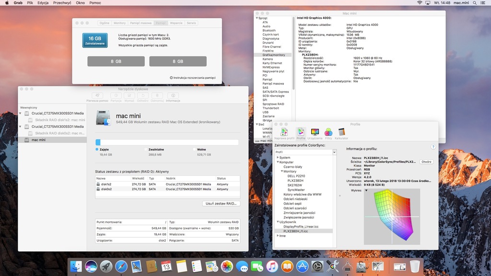
Task: Switch to the Monitory tab in About This Mac
Action: click(x=119, y=23)
